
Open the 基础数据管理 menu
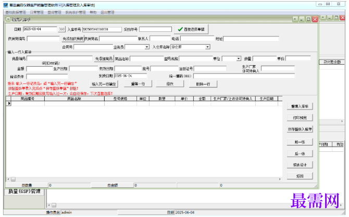[16, 12]
